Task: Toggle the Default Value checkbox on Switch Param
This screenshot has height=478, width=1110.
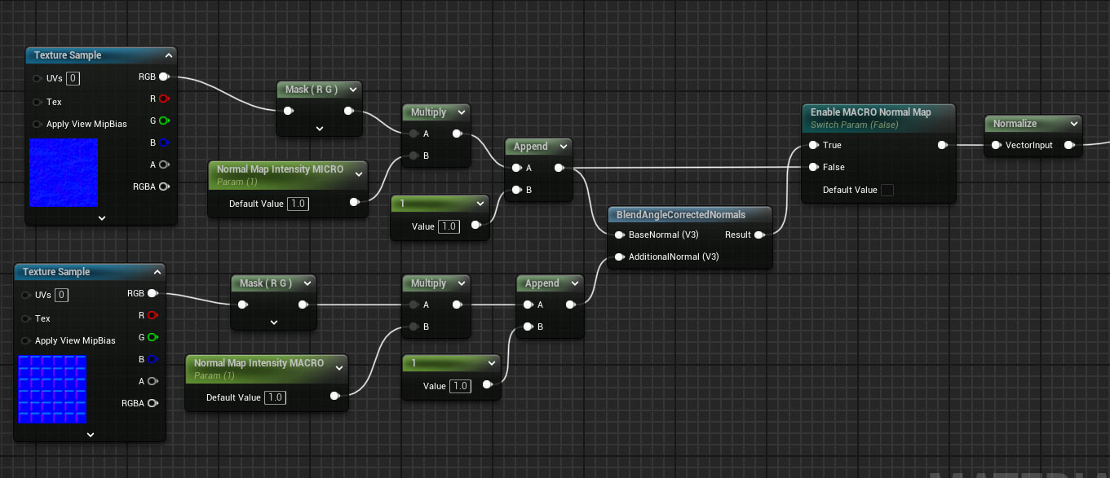Action: [x=887, y=190]
